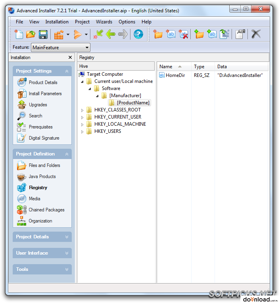Image resolution: width=280 pixels, height=303 pixels.
Task: Click the Properties hammer page icon
Action: click(240, 34)
